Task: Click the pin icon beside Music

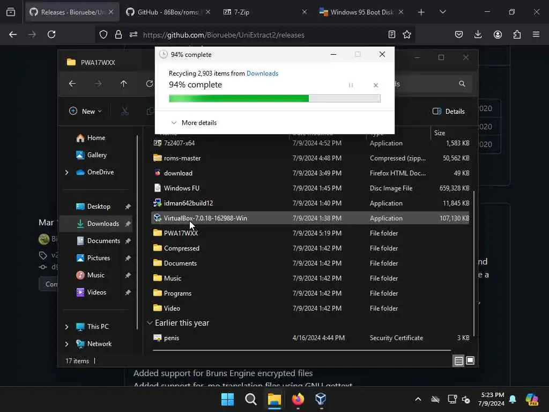Action: tap(128, 275)
